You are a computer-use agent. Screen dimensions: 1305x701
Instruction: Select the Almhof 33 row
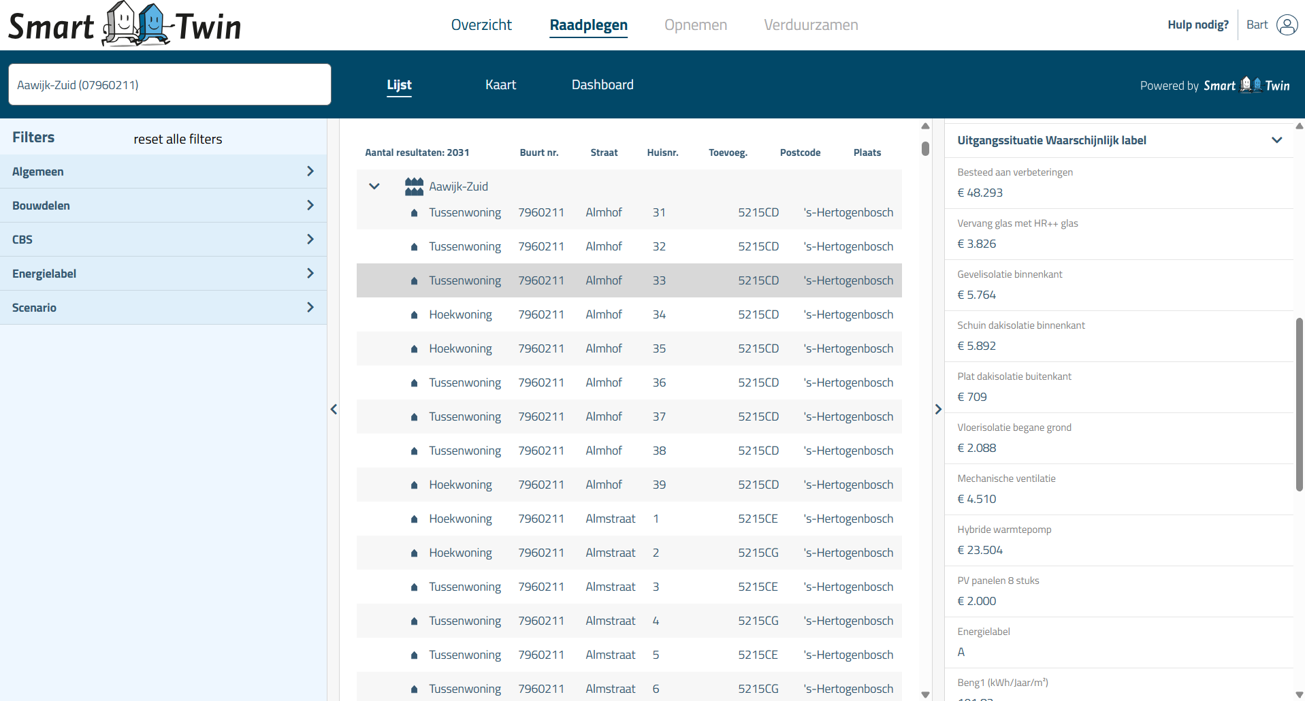coord(628,280)
